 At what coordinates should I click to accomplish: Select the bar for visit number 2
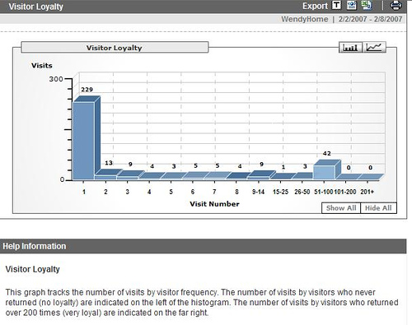(x=108, y=175)
